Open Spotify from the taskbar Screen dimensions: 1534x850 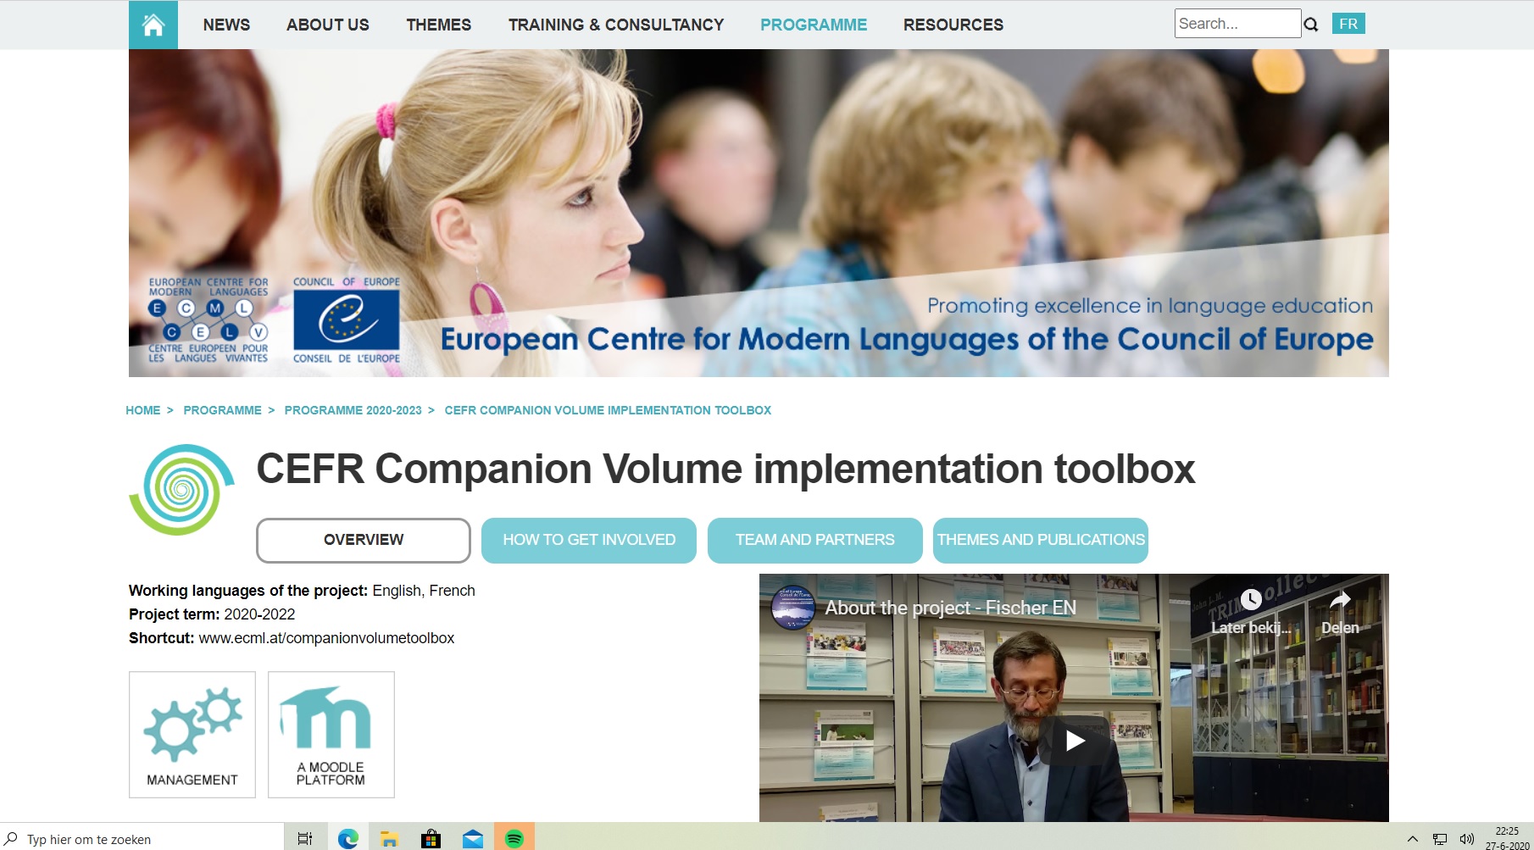click(x=514, y=839)
